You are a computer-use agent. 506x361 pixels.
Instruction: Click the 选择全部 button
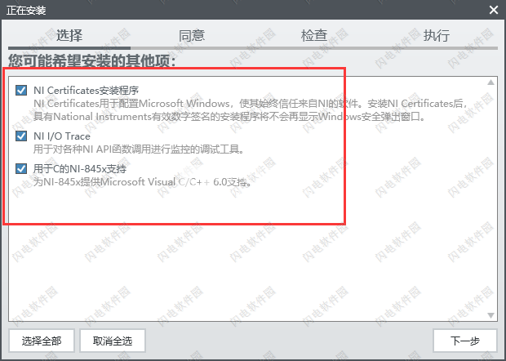click(42, 341)
